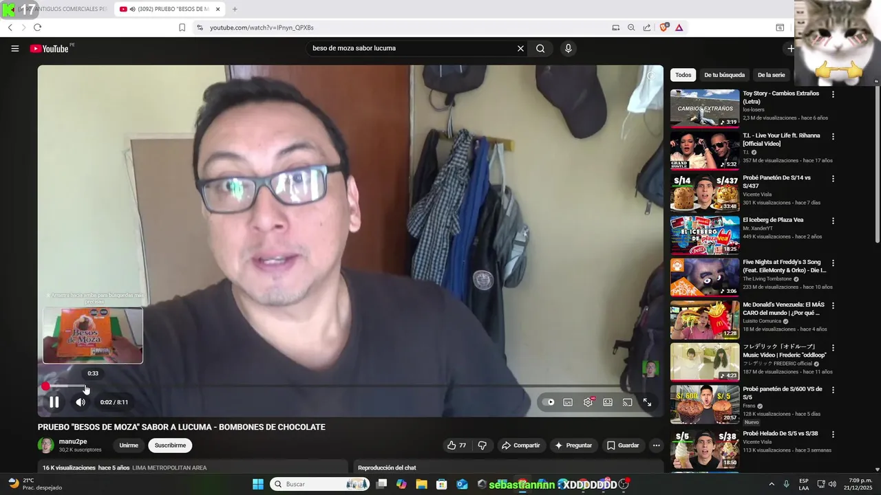Open player settings gear icon
Image resolution: width=881 pixels, height=495 pixels.
click(x=588, y=402)
